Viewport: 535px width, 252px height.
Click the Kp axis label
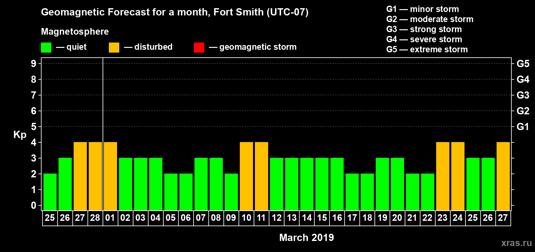pyautogui.click(x=20, y=135)
